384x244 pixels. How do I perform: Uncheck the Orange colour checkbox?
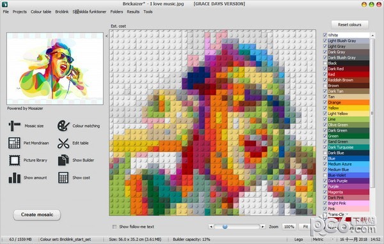[325, 102]
